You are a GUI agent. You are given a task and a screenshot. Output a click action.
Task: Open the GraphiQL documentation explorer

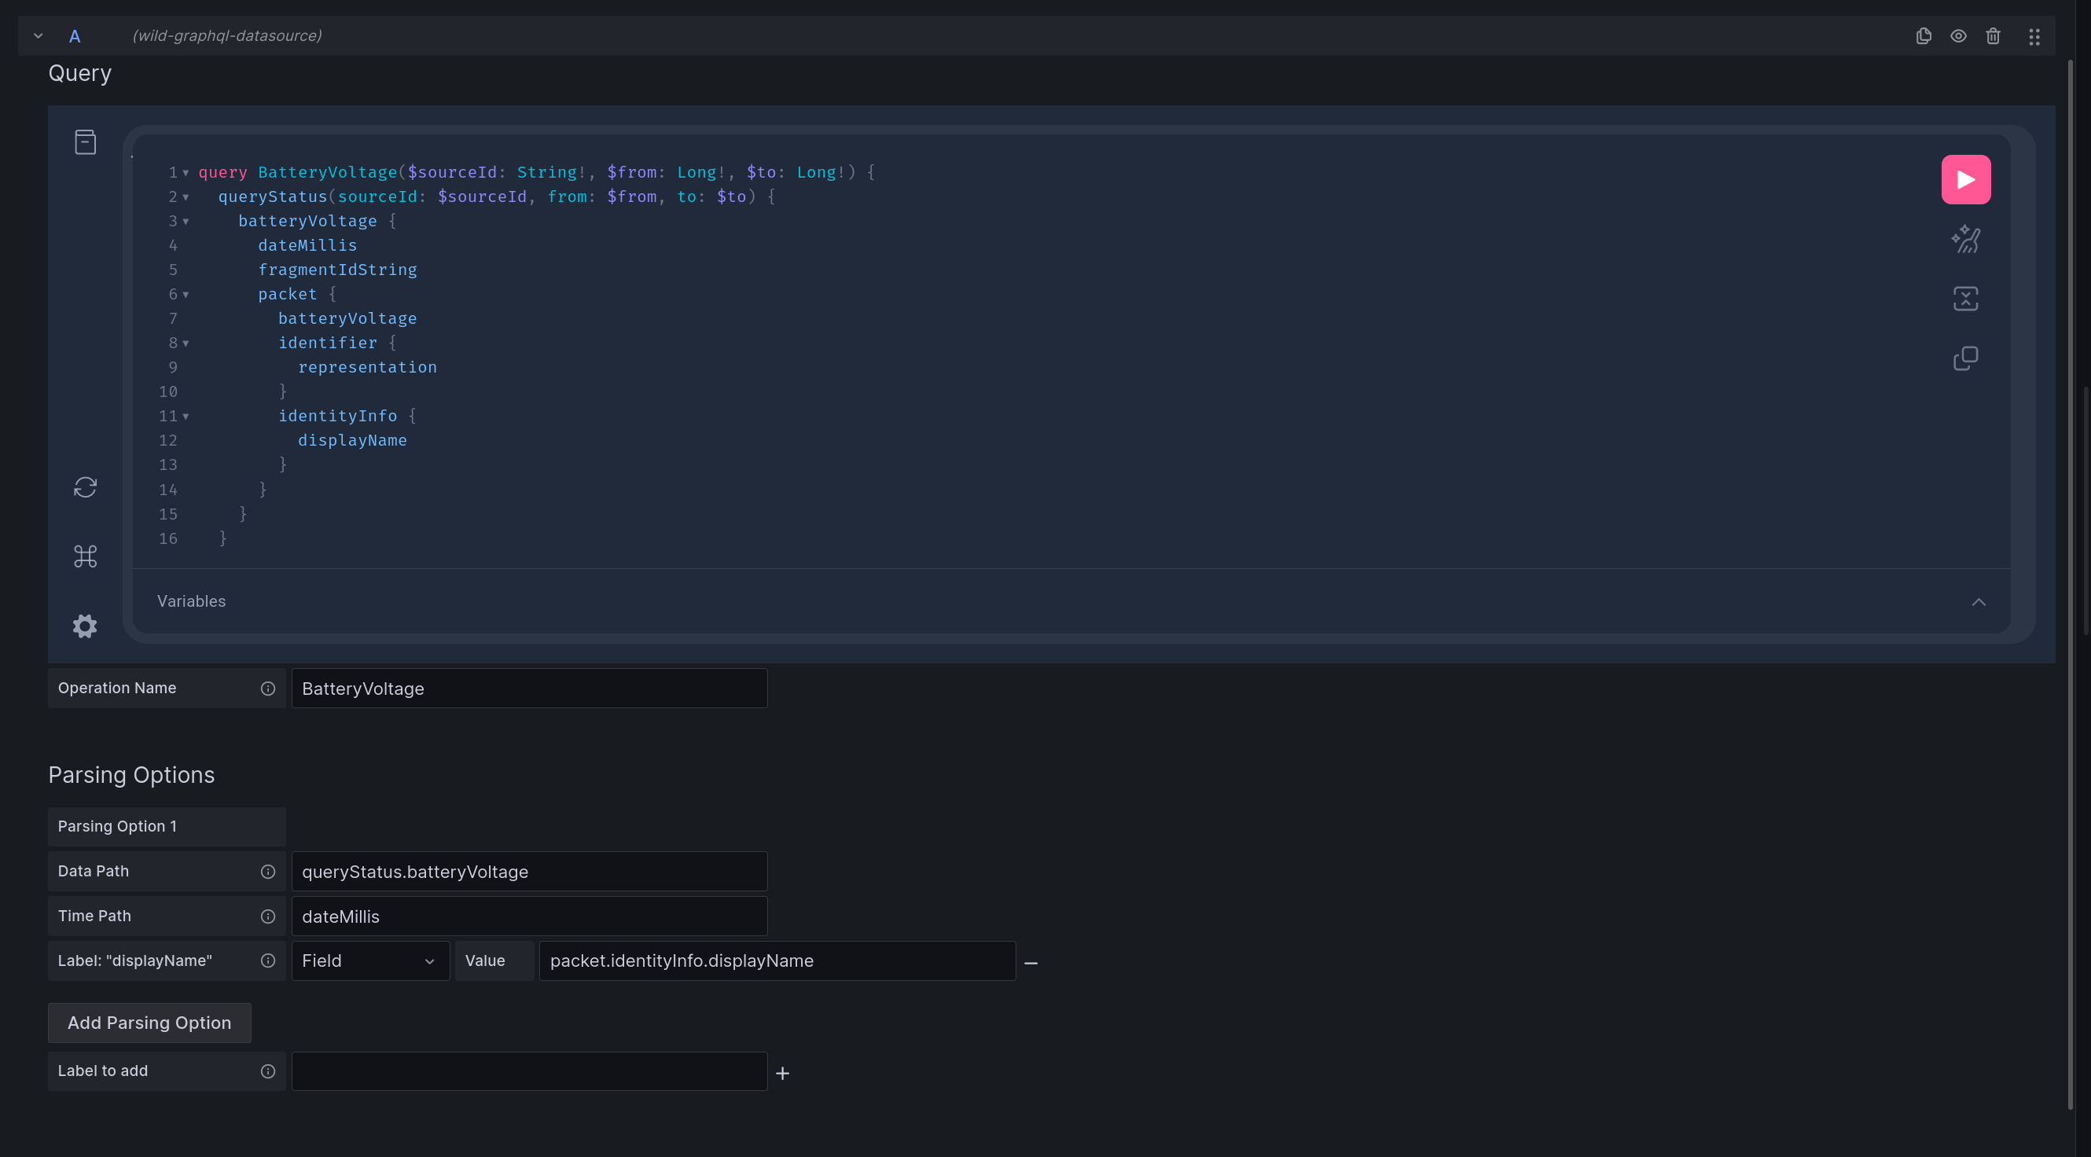pos(85,141)
